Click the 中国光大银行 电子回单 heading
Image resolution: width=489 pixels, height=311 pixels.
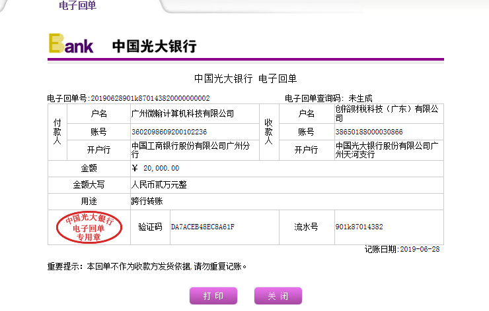pyautogui.click(x=245, y=78)
